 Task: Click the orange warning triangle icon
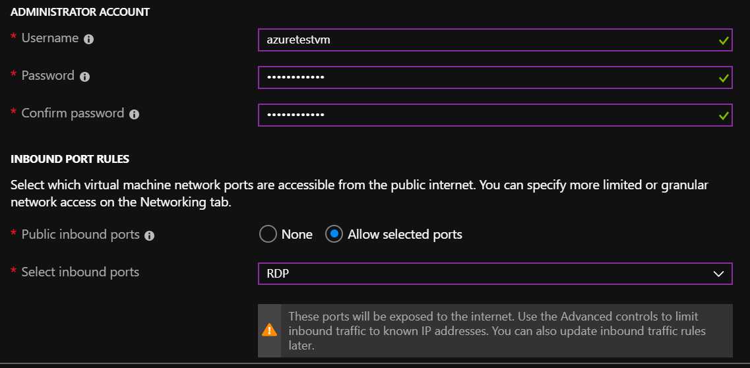(x=269, y=330)
